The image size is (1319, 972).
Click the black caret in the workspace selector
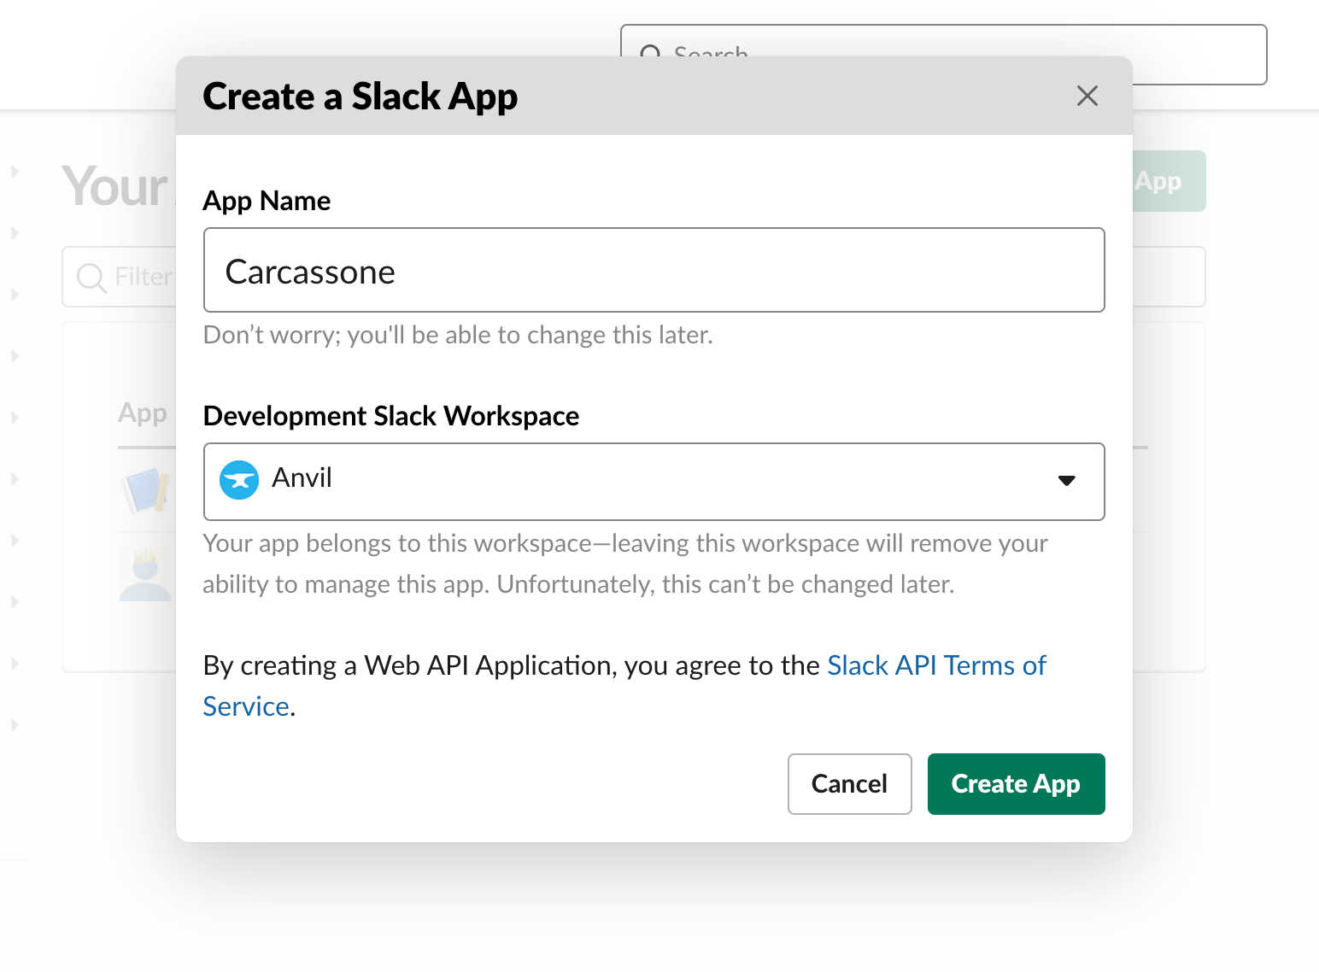pos(1066,481)
